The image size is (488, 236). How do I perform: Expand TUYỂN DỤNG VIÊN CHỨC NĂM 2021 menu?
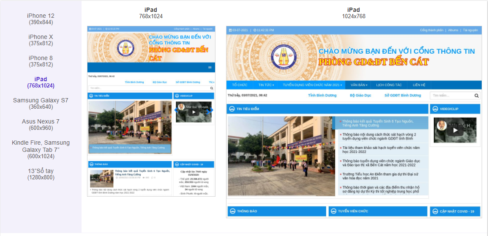coord(312,85)
